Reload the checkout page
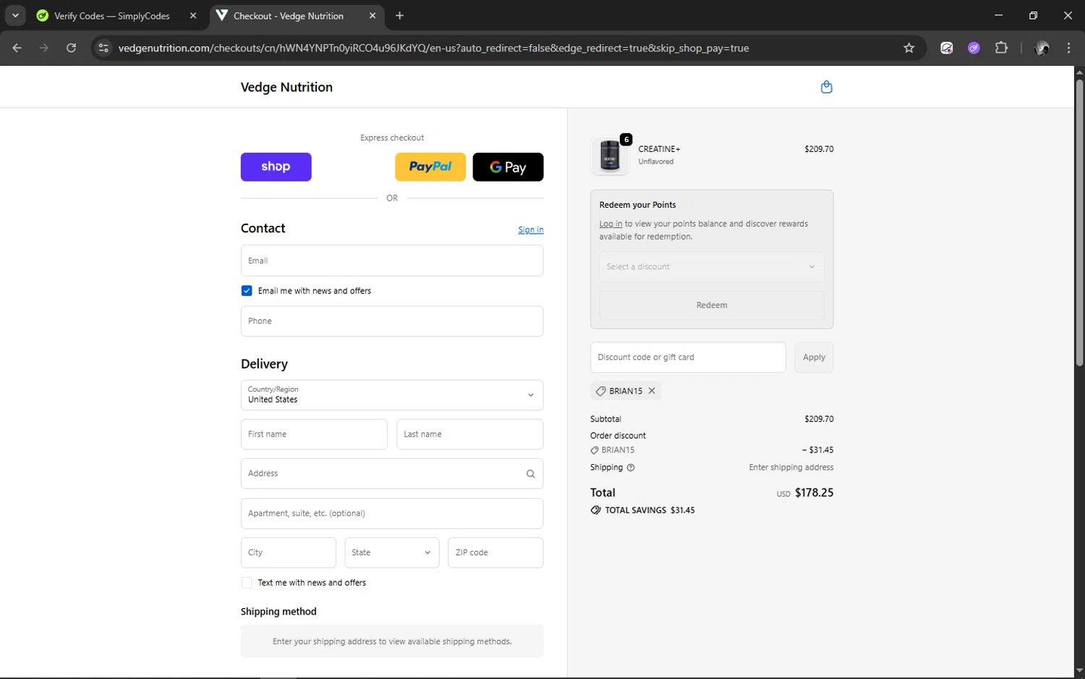 coord(71,48)
